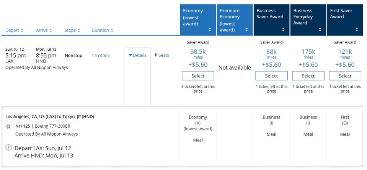Screen dimensions: 367x170
Task: Sort by Business Saver Award column
Action: click(283, 30)
